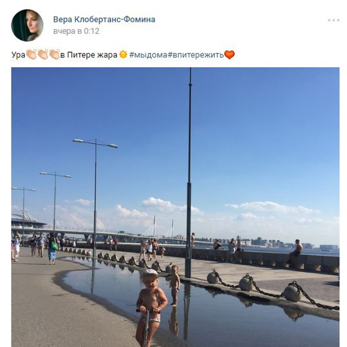Open the post via timestamp вчера в 0:12
347x347 pixels.
pyautogui.click(x=76, y=31)
